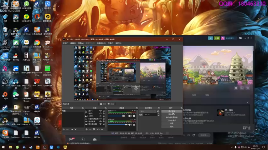The width and height of the screenshot is (268, 150).
Task: Open Steam account name dropdown
Action: pos(230,38)
